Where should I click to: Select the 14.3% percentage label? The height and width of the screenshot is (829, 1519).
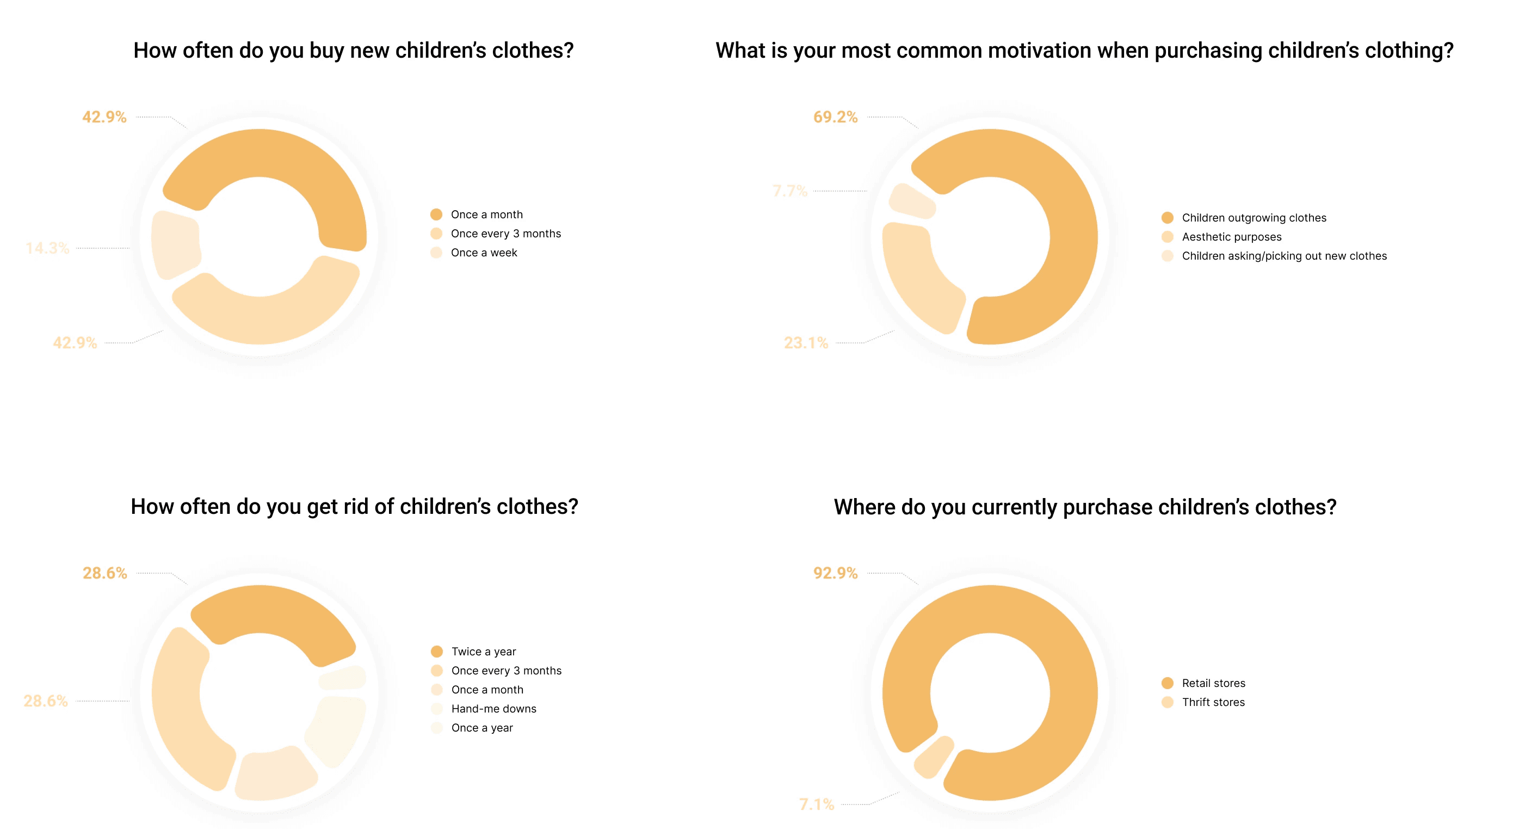tap(47, 248)
